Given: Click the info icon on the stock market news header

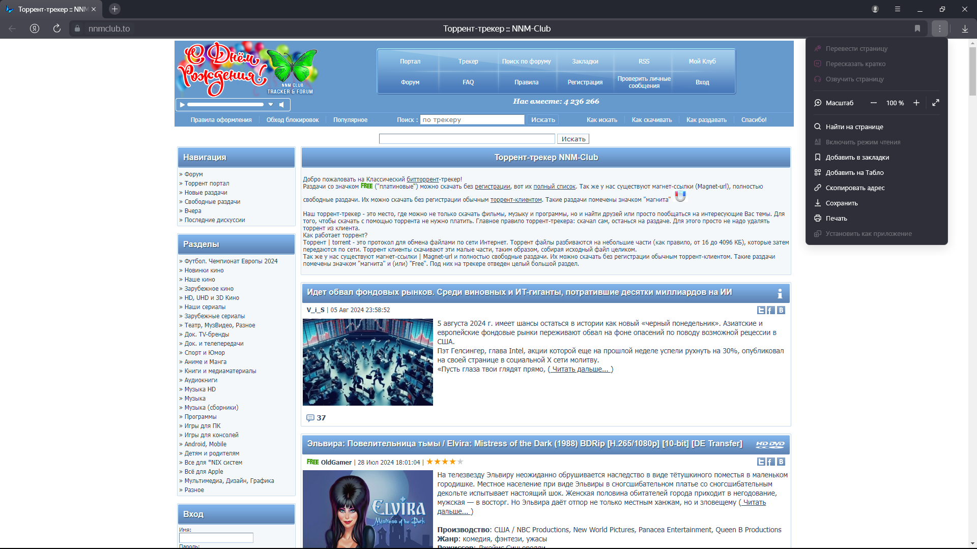Looking at the screenshot, I should coord(780,293).
